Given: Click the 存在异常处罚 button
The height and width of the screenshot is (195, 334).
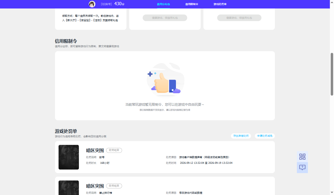Looking at the screenshot, I should click(241, 136).
